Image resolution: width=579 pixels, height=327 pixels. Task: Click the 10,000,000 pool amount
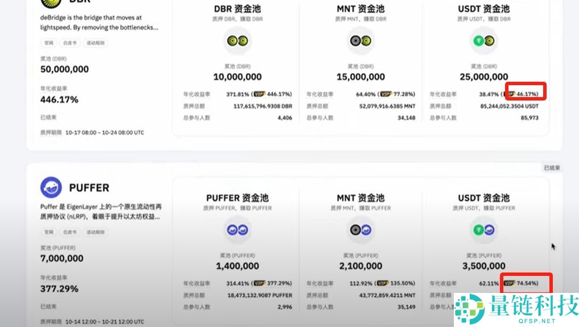pyautogui.click(x=237, y=77)
